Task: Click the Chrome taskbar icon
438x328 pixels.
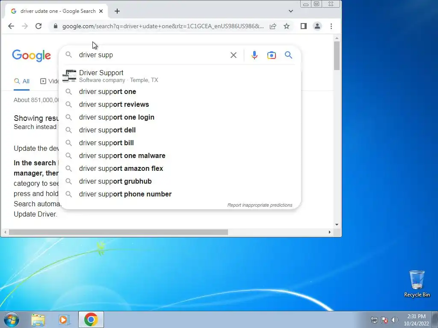Action: (91, 319)
